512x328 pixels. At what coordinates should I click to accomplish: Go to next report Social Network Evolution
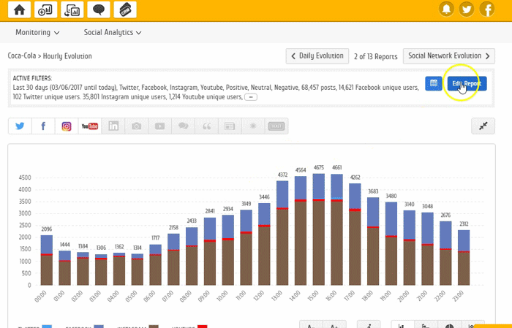tap(449, 56)
